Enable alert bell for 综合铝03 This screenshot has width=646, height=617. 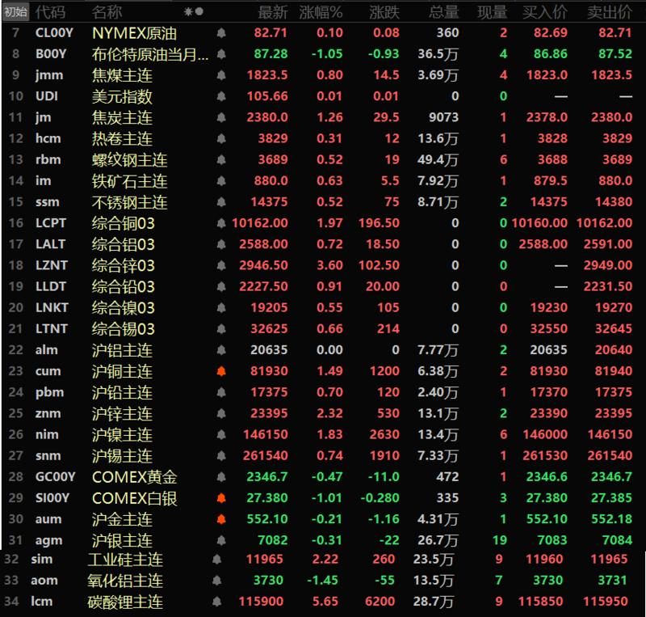click(x=221, y=244)
